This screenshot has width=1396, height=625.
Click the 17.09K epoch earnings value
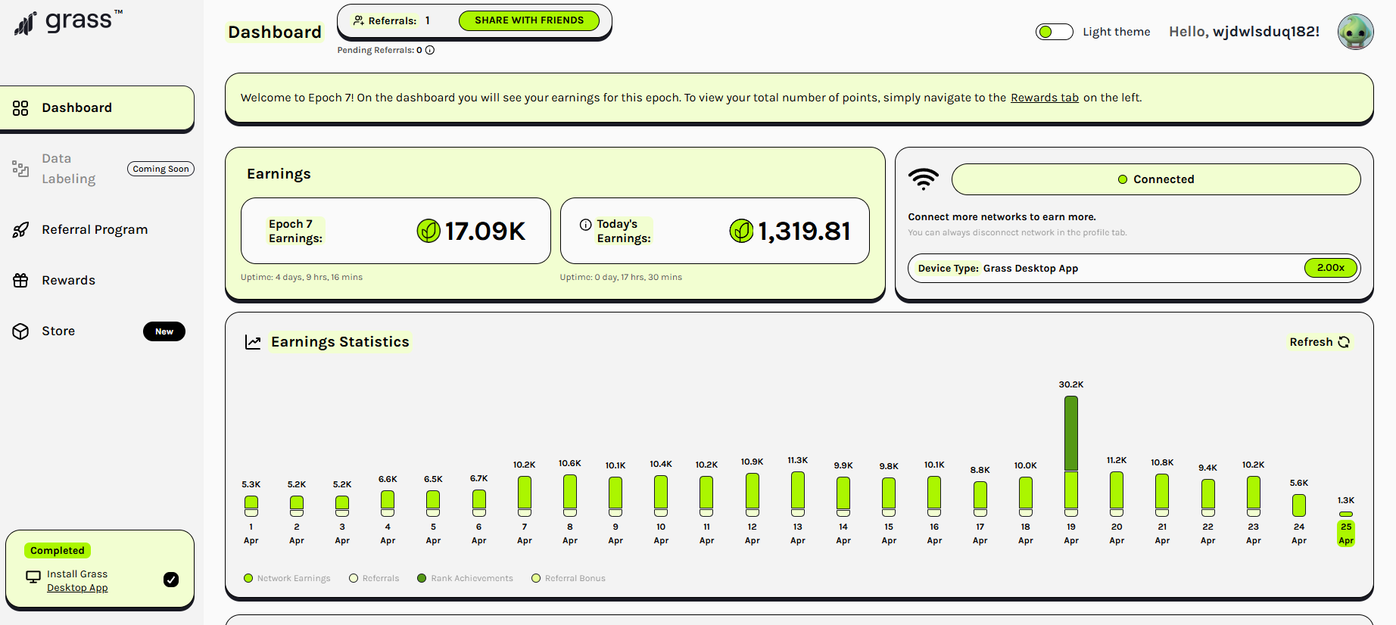click(x=485, y=231)
